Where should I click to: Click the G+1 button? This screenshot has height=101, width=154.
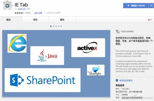[150, 20]
